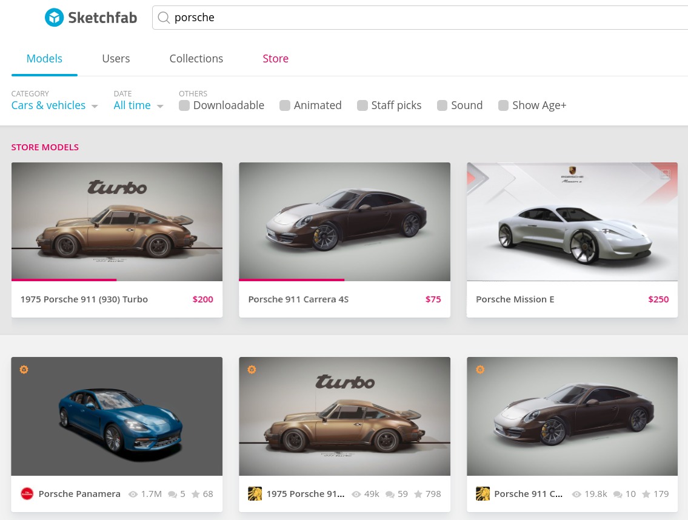This screenshot has width=688, height=520.
Task: Click the STORE MODELS section heading
Action: [x=45, y=147]
